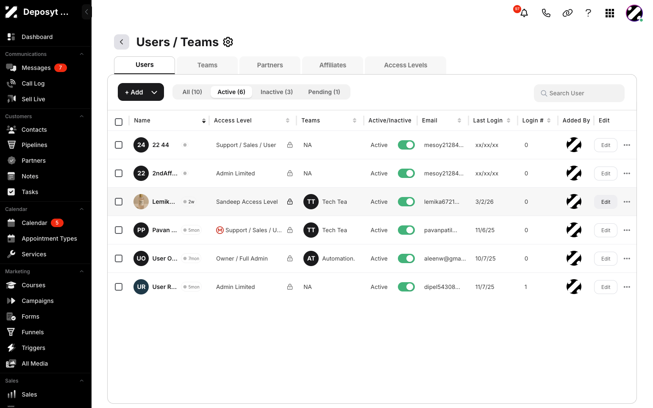Switch to the Access Levels tab
Screen dimensions: 653x408
click(406, 65)
